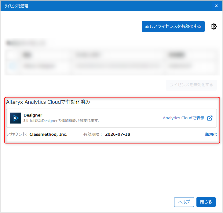The width and height of the screenshot is (223, 213).
Task: Open Analytics Cloudで表示 link
Action: (x=184, y=118)
